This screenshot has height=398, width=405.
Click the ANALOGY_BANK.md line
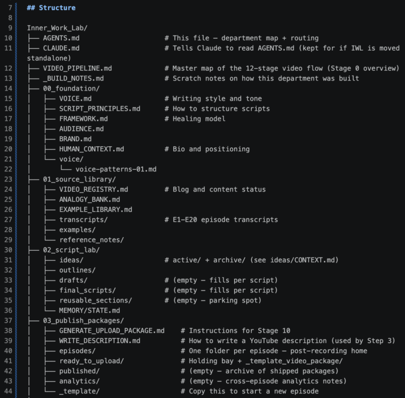pos(89,199)
